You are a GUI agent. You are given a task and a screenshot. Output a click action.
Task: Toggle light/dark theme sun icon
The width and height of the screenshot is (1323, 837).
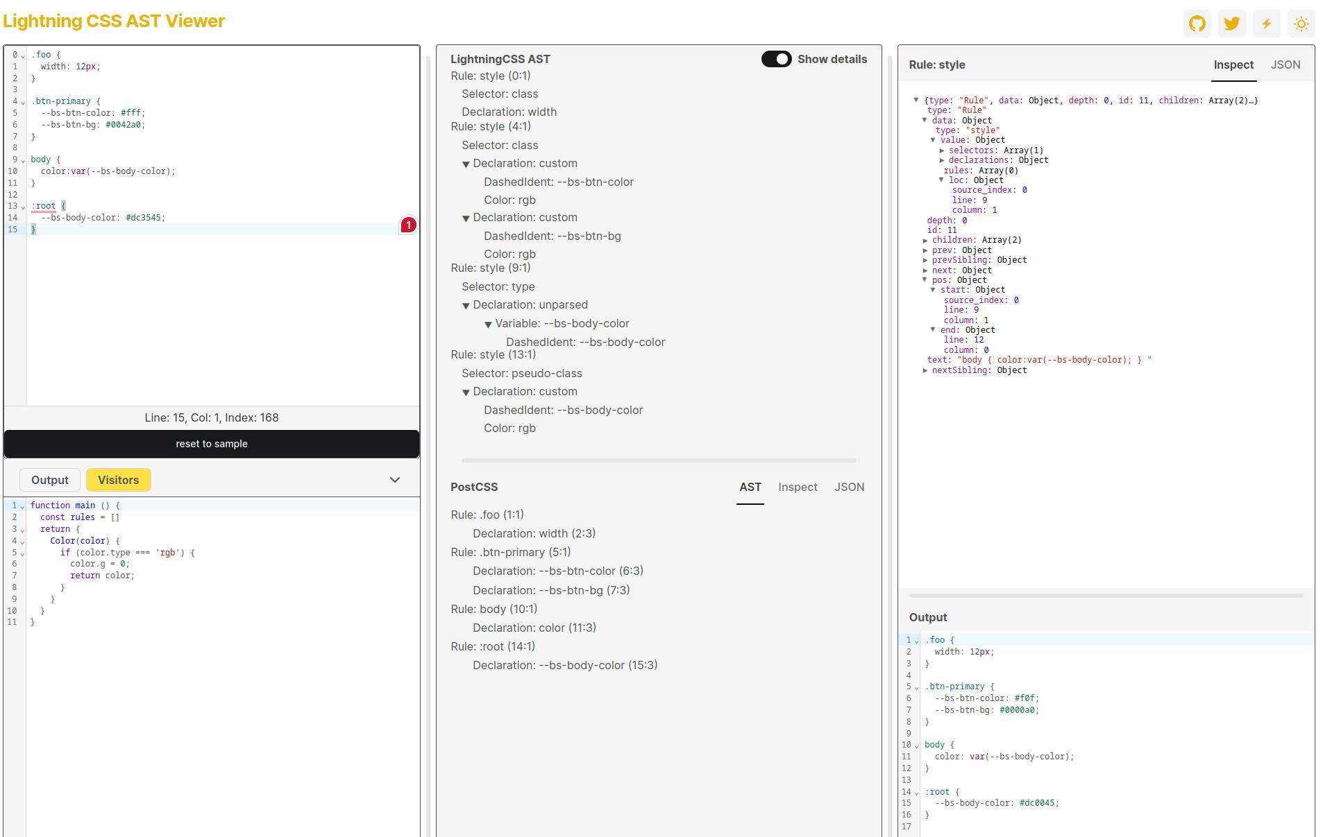point(1301,24)
